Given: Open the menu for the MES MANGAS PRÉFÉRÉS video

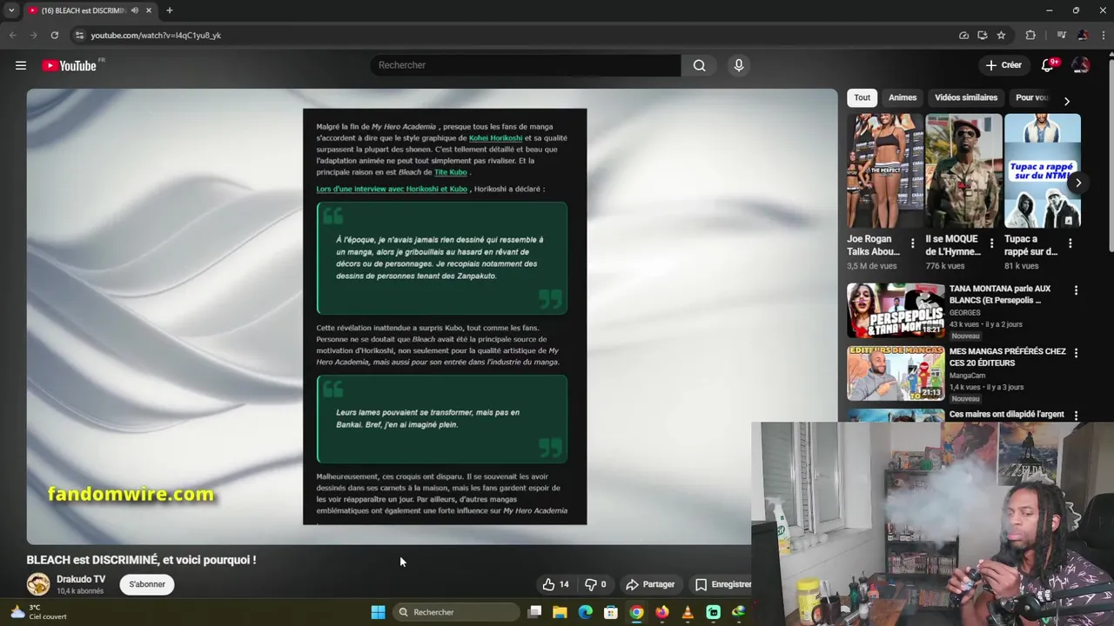Looking at the screenshot, I should (1076, 353).
